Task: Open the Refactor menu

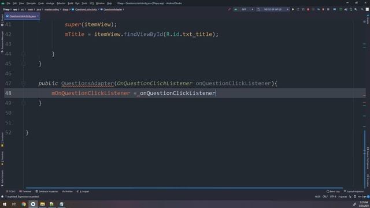Action: (61, 3)
